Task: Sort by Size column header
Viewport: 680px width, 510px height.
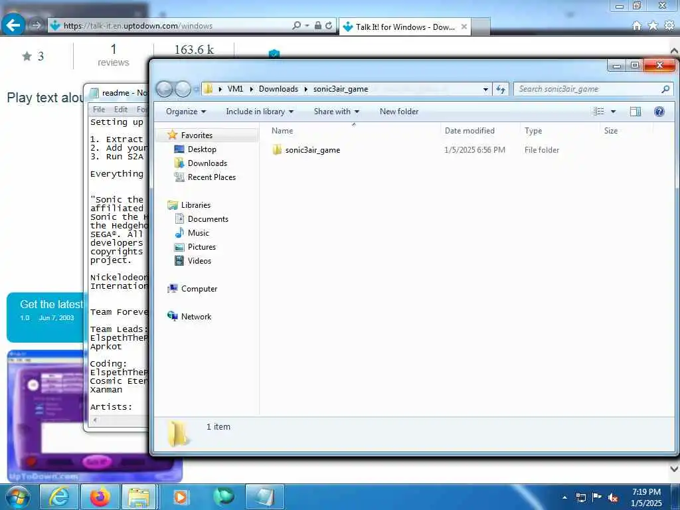Action: coord(611,131)
